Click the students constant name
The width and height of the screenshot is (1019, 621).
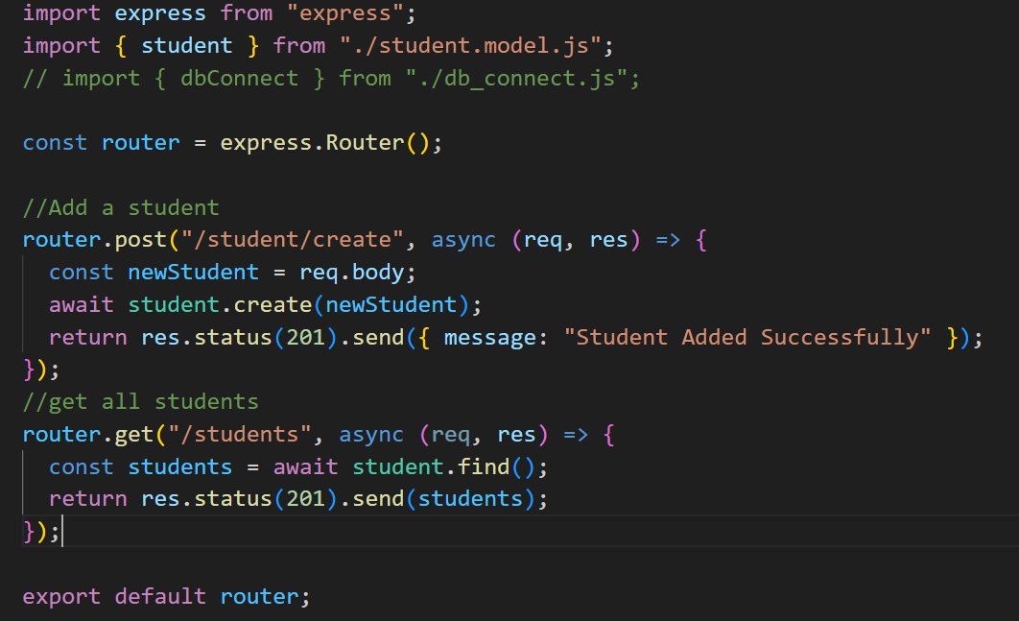[x=179, y=466]
